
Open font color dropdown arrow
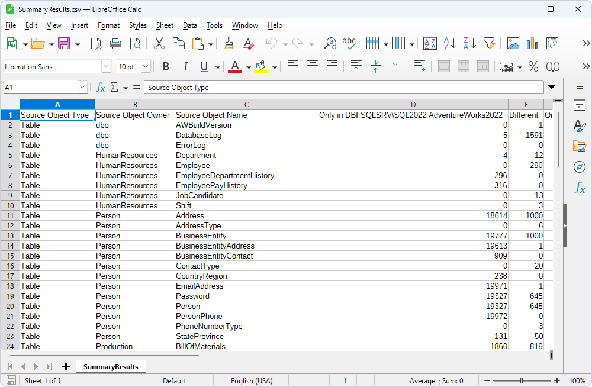pos(249,67)
